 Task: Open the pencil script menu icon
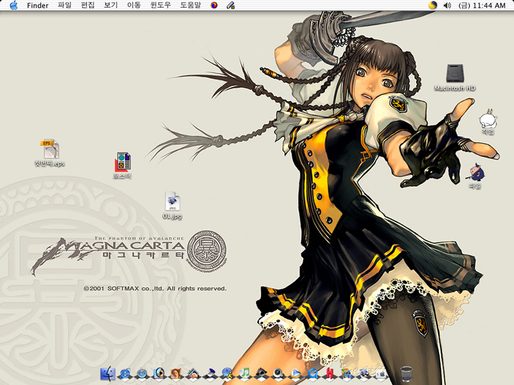click(230, 5)
